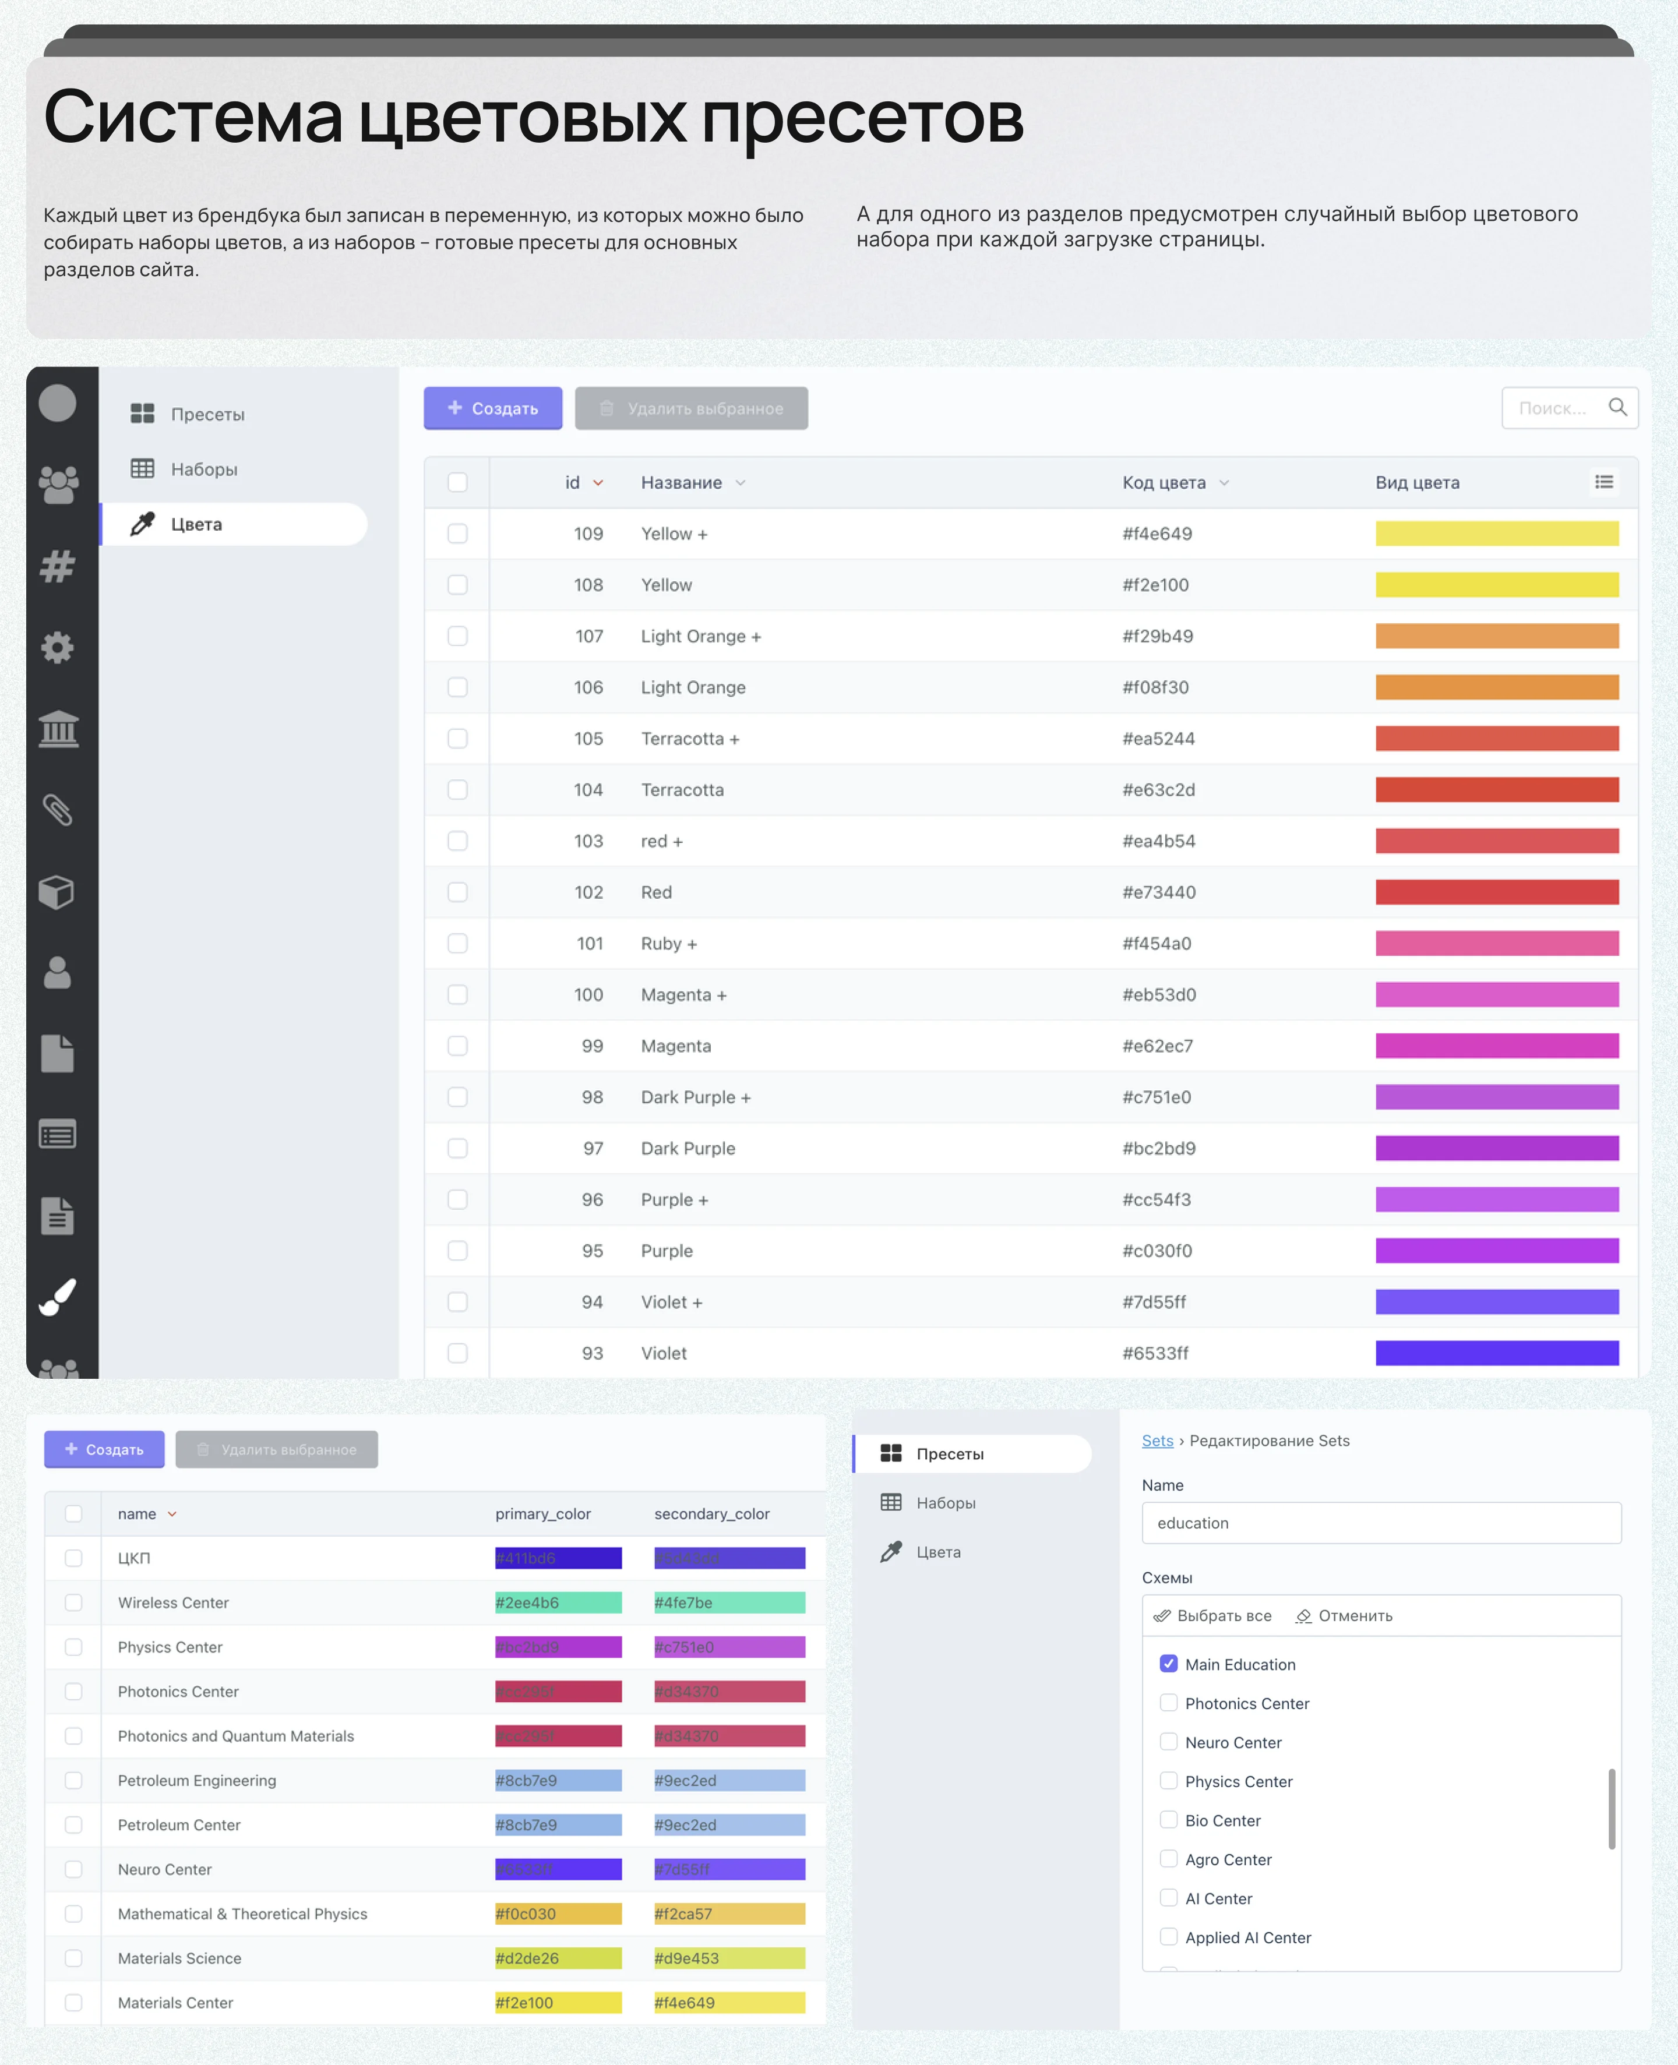Image resolution: width=1678 pixels, height=2065 pixels.
Task: Toggle id column sort arrow
Action: point(598,483)
